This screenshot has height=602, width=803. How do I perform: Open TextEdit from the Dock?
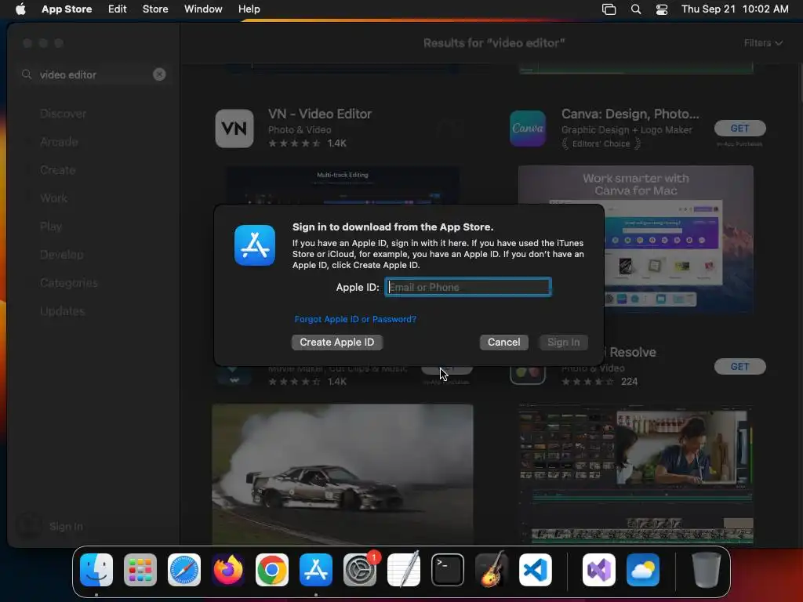(x=404, y=569)
